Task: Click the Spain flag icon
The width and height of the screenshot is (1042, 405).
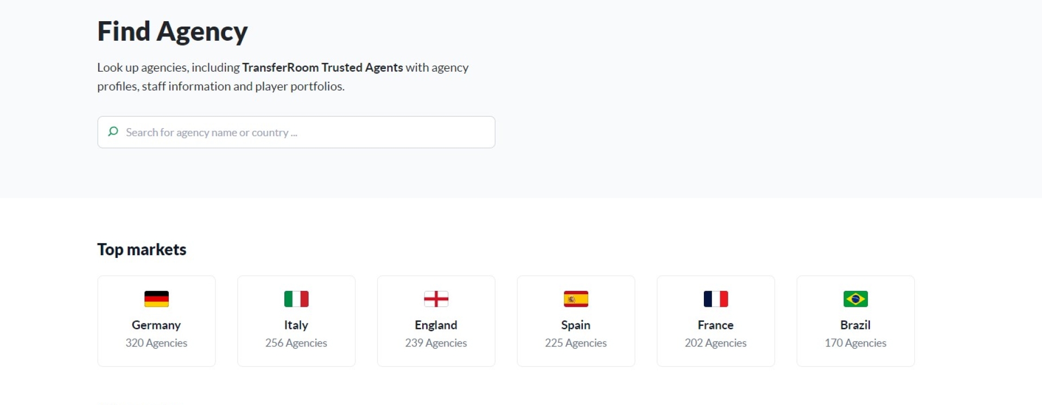Action: coord(576,299)
